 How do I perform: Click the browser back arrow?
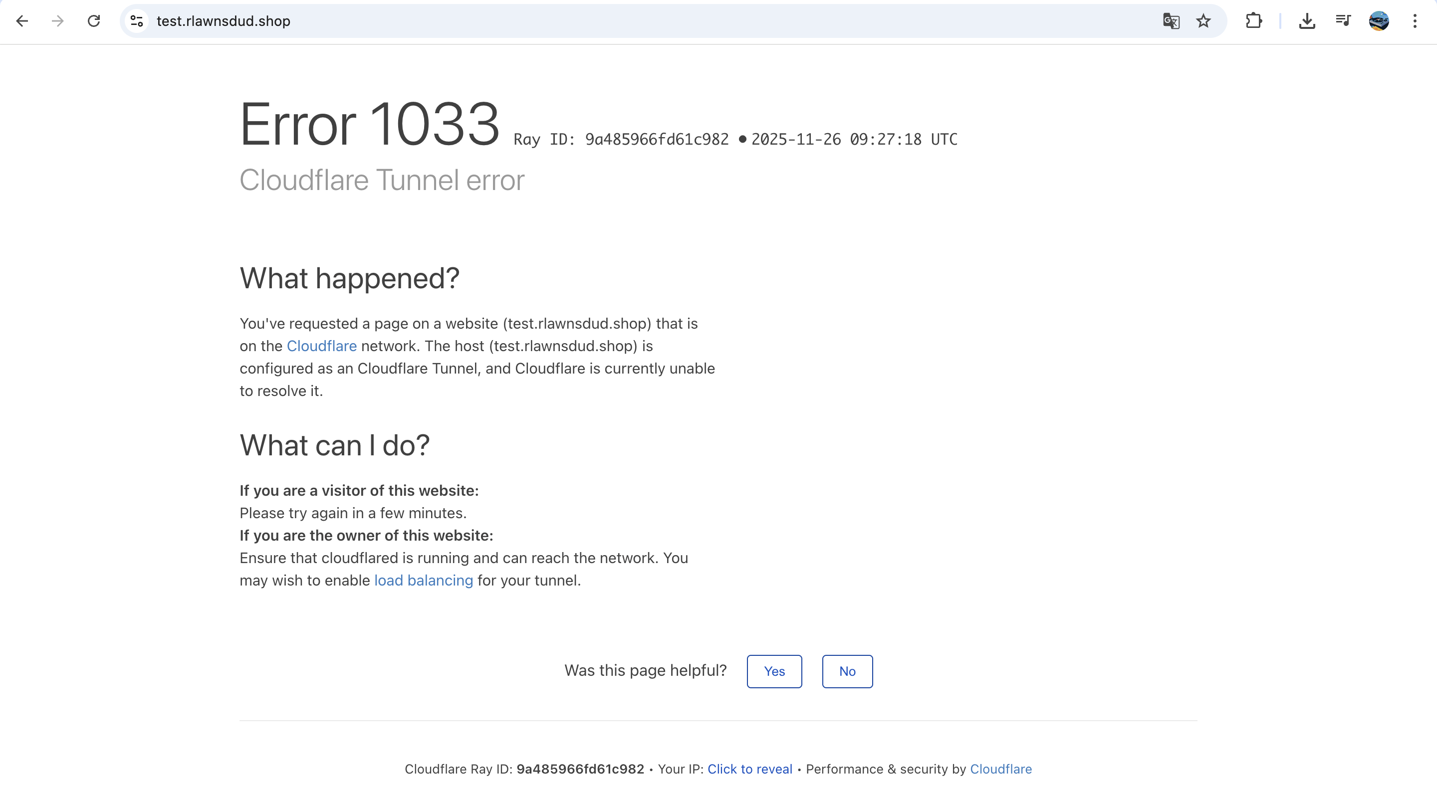[22, 21]
